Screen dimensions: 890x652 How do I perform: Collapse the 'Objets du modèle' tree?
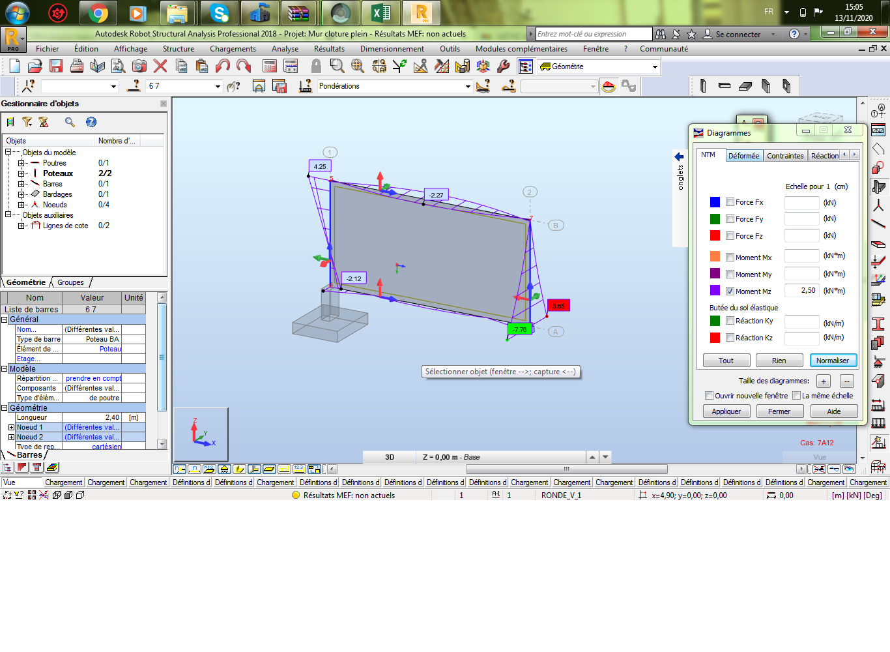[8, 153]
